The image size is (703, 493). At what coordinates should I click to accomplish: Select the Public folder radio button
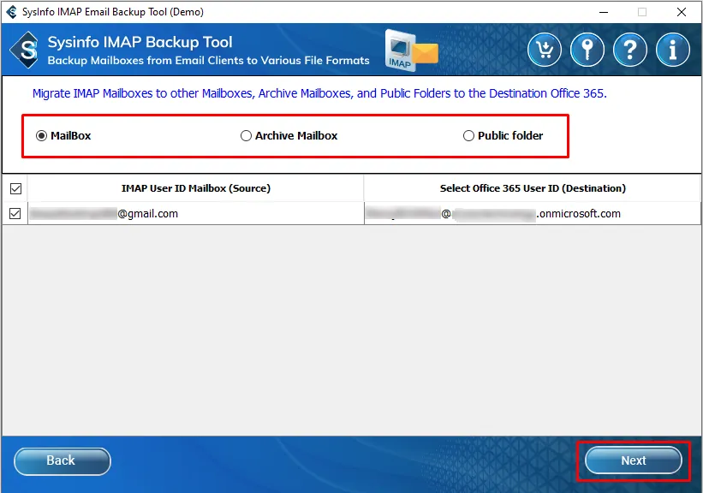click(x=468, y=135)
